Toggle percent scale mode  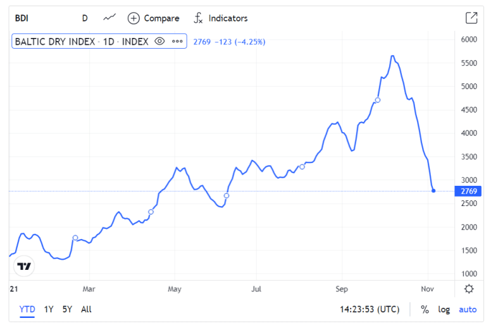pos(425,310)
